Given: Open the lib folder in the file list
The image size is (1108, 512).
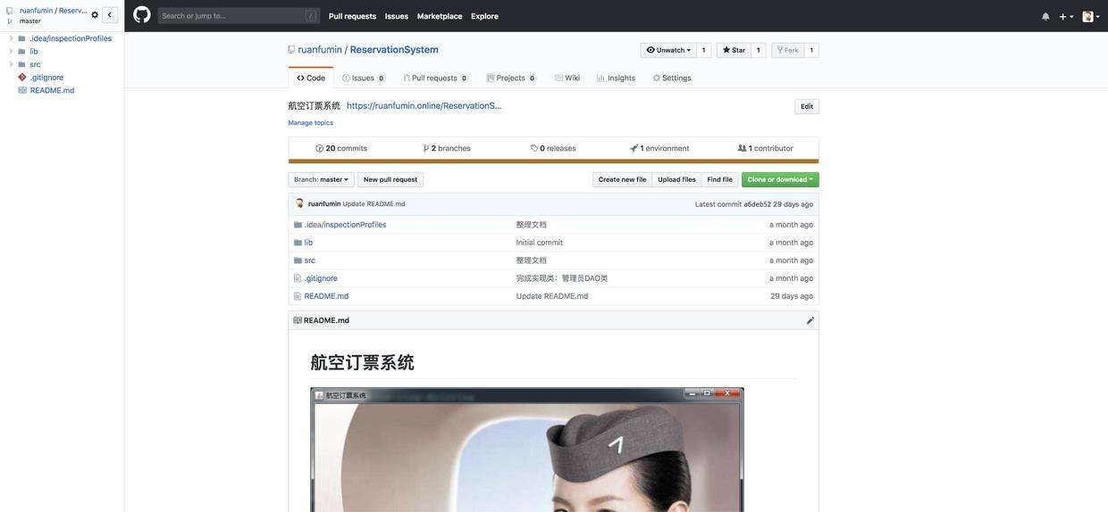Looking at the screenshot, I should 308,243.
